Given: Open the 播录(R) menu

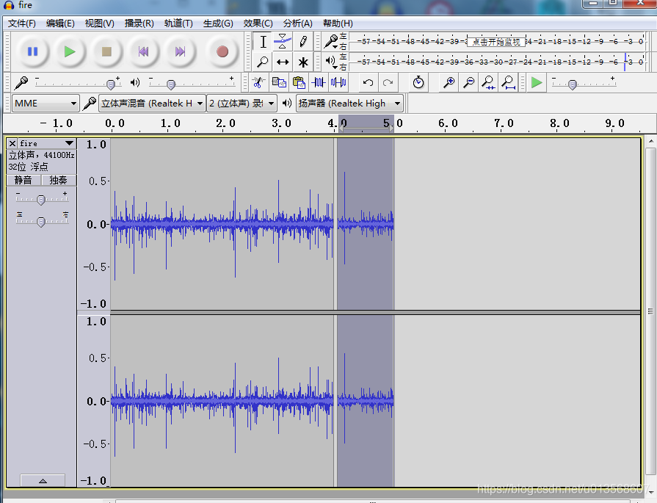Looking at the screenshot, I should click(139, 23).
